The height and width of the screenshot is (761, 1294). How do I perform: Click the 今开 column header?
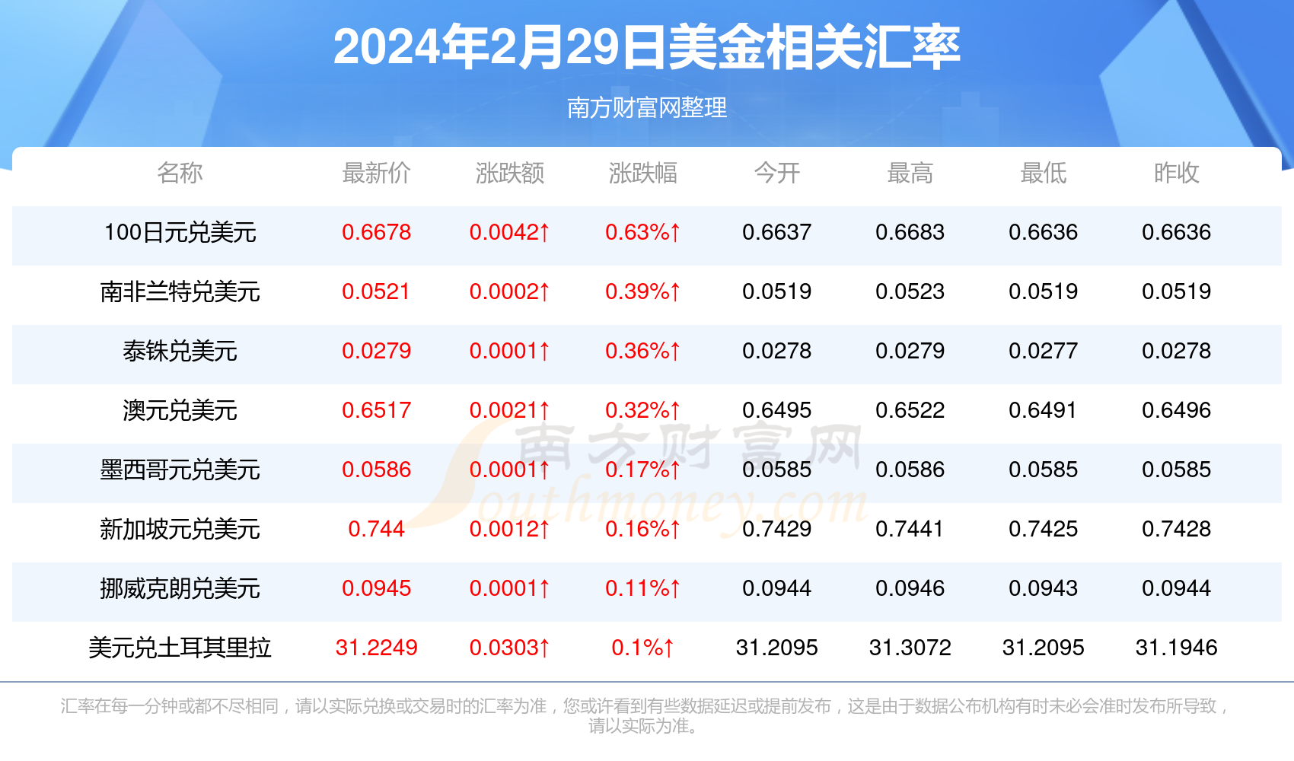click(776, 173)
